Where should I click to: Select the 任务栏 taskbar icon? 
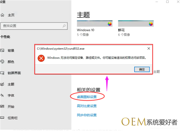(x=2, y=118)
